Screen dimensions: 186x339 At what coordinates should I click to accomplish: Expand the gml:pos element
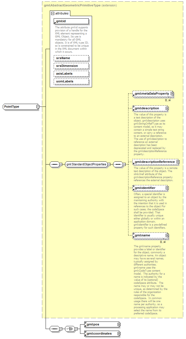click(x=119, y=324)
